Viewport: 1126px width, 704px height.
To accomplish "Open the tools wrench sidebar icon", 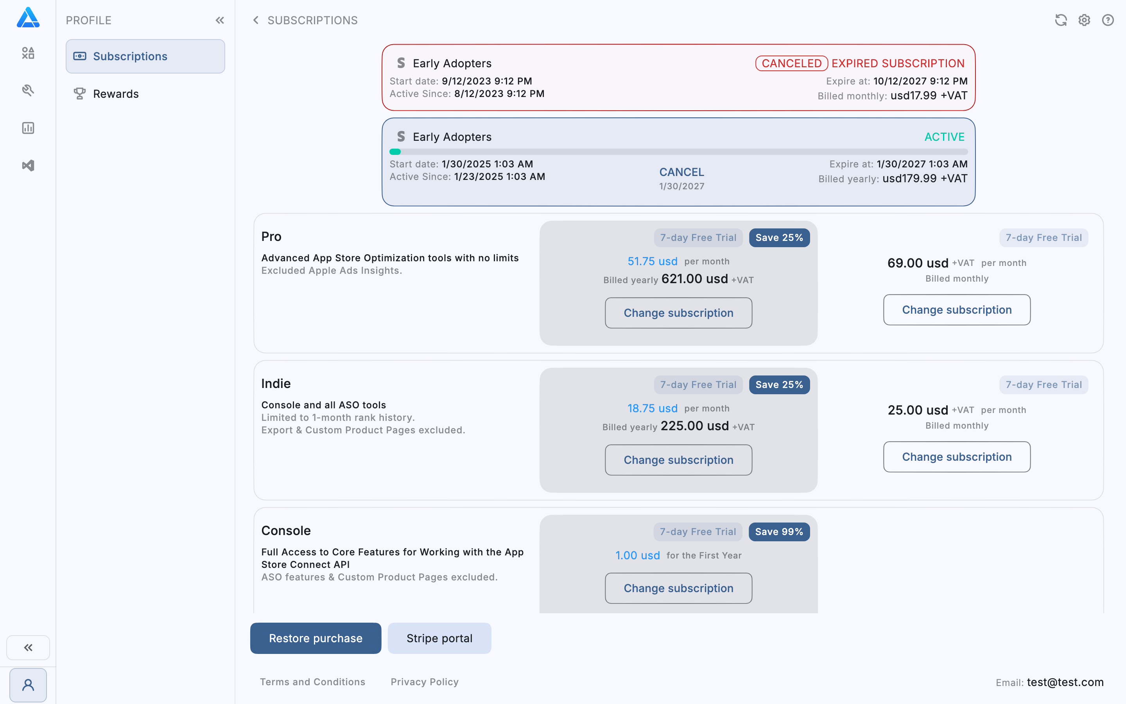I will (x=28, y=90).
